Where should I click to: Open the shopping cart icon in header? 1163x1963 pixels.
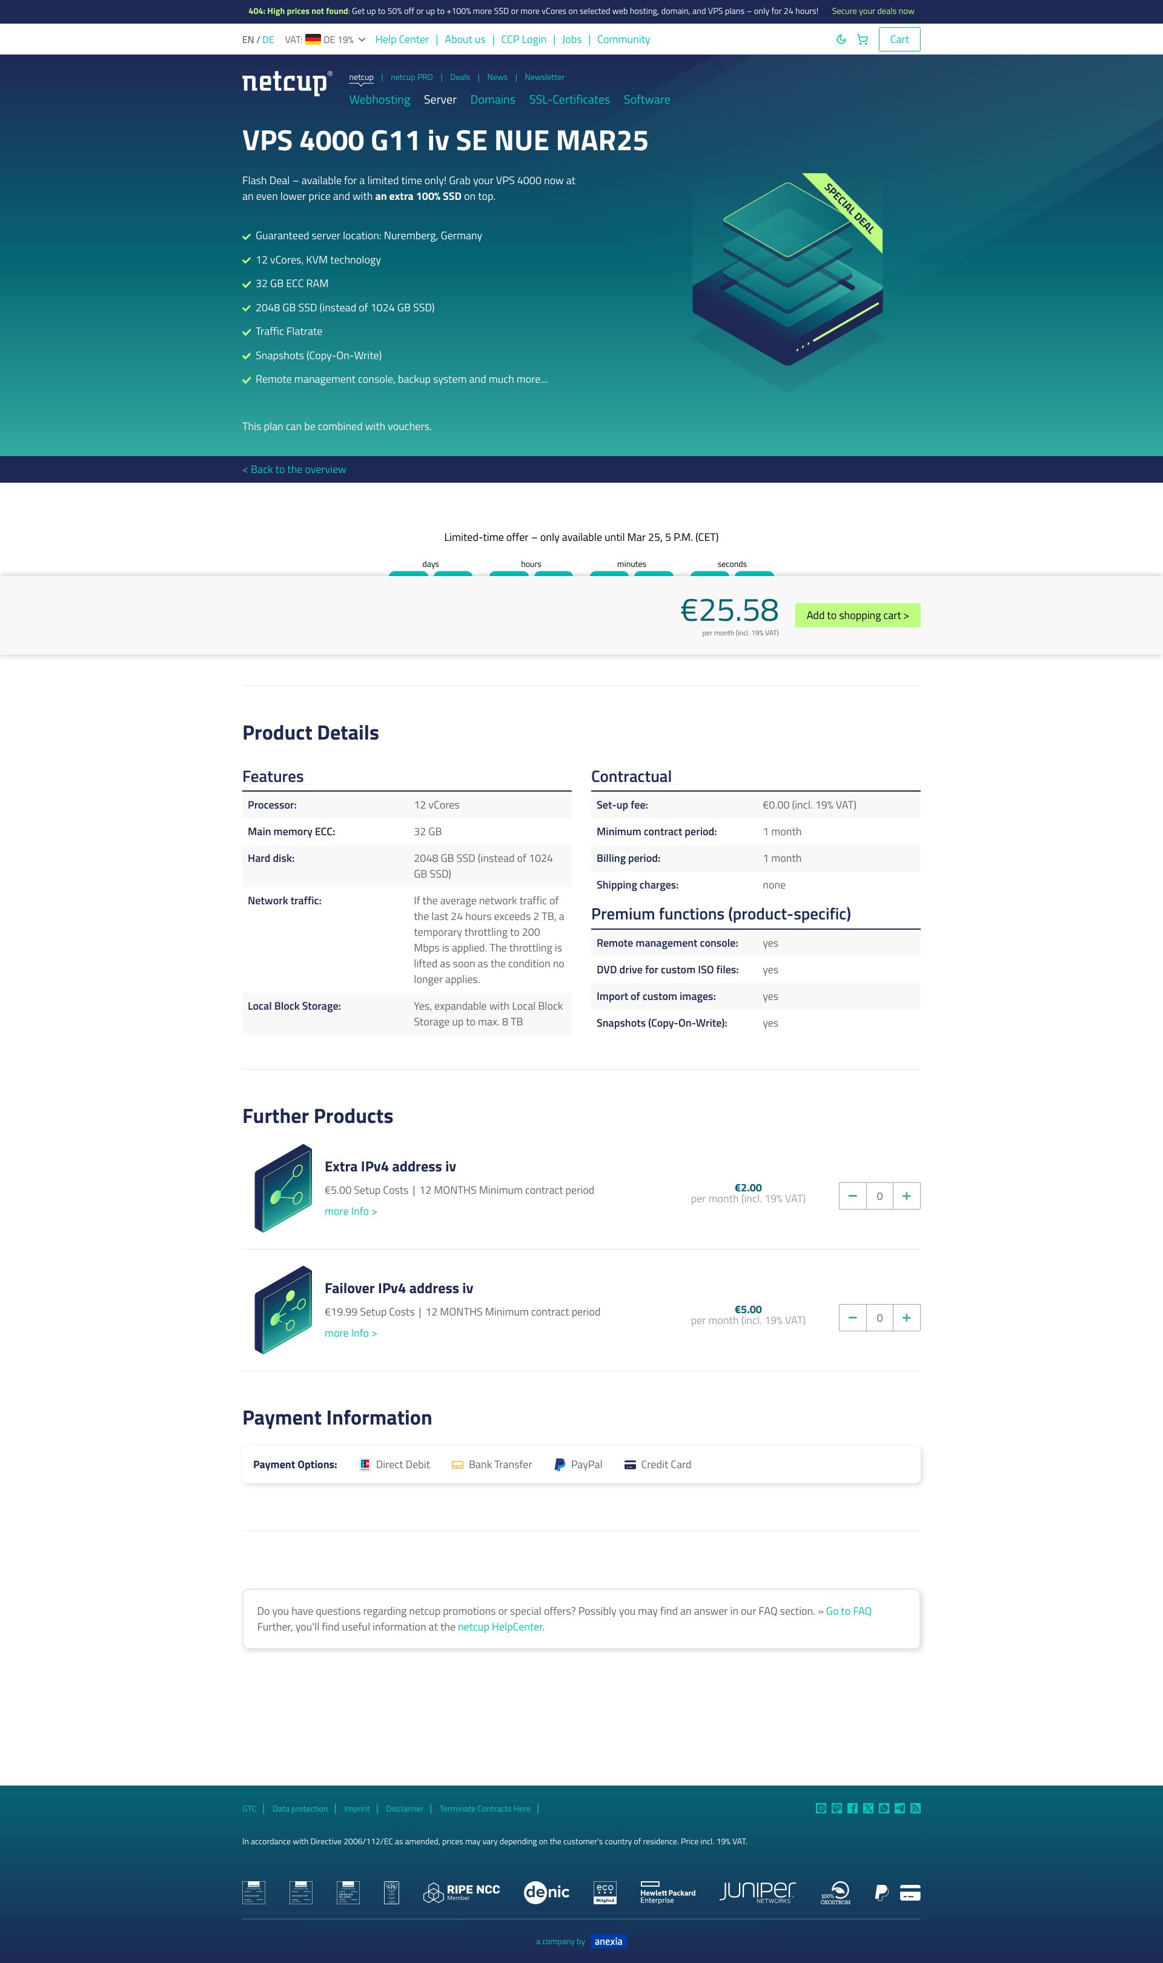[x=862, y=39]
